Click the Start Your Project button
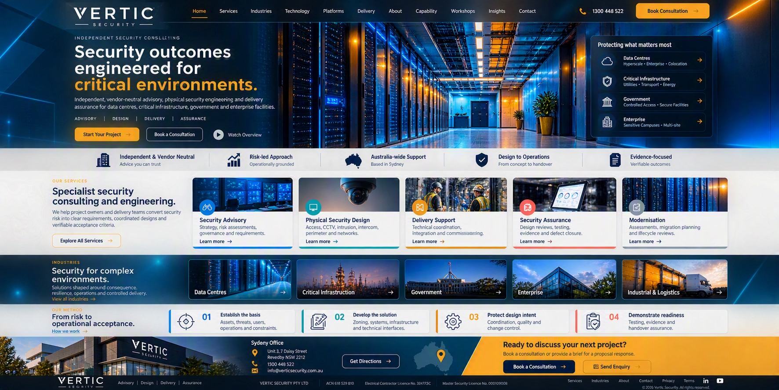This screenshot has height=390, width=779. pos(107,134)
